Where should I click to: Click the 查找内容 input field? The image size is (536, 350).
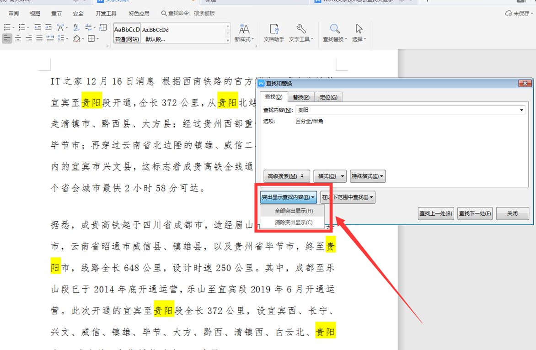click(410, 110)
